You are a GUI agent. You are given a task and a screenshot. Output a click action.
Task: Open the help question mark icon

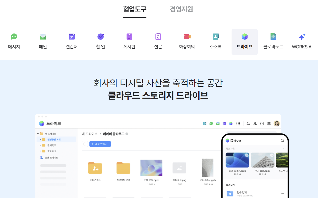point(262,123)
